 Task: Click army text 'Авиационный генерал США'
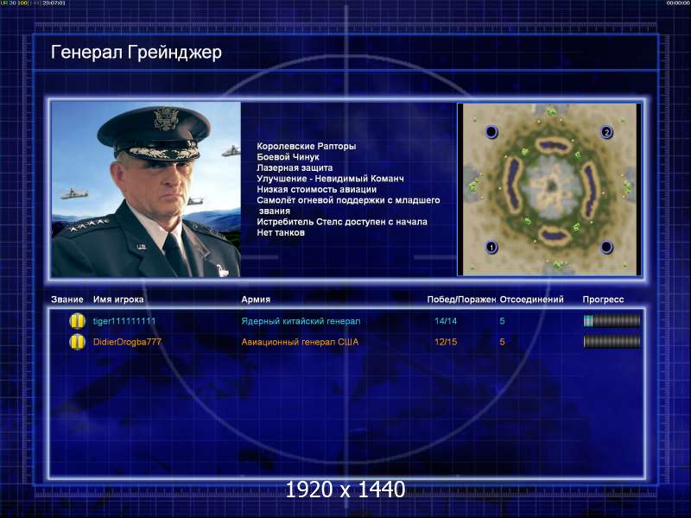click(x=300, y=342)
